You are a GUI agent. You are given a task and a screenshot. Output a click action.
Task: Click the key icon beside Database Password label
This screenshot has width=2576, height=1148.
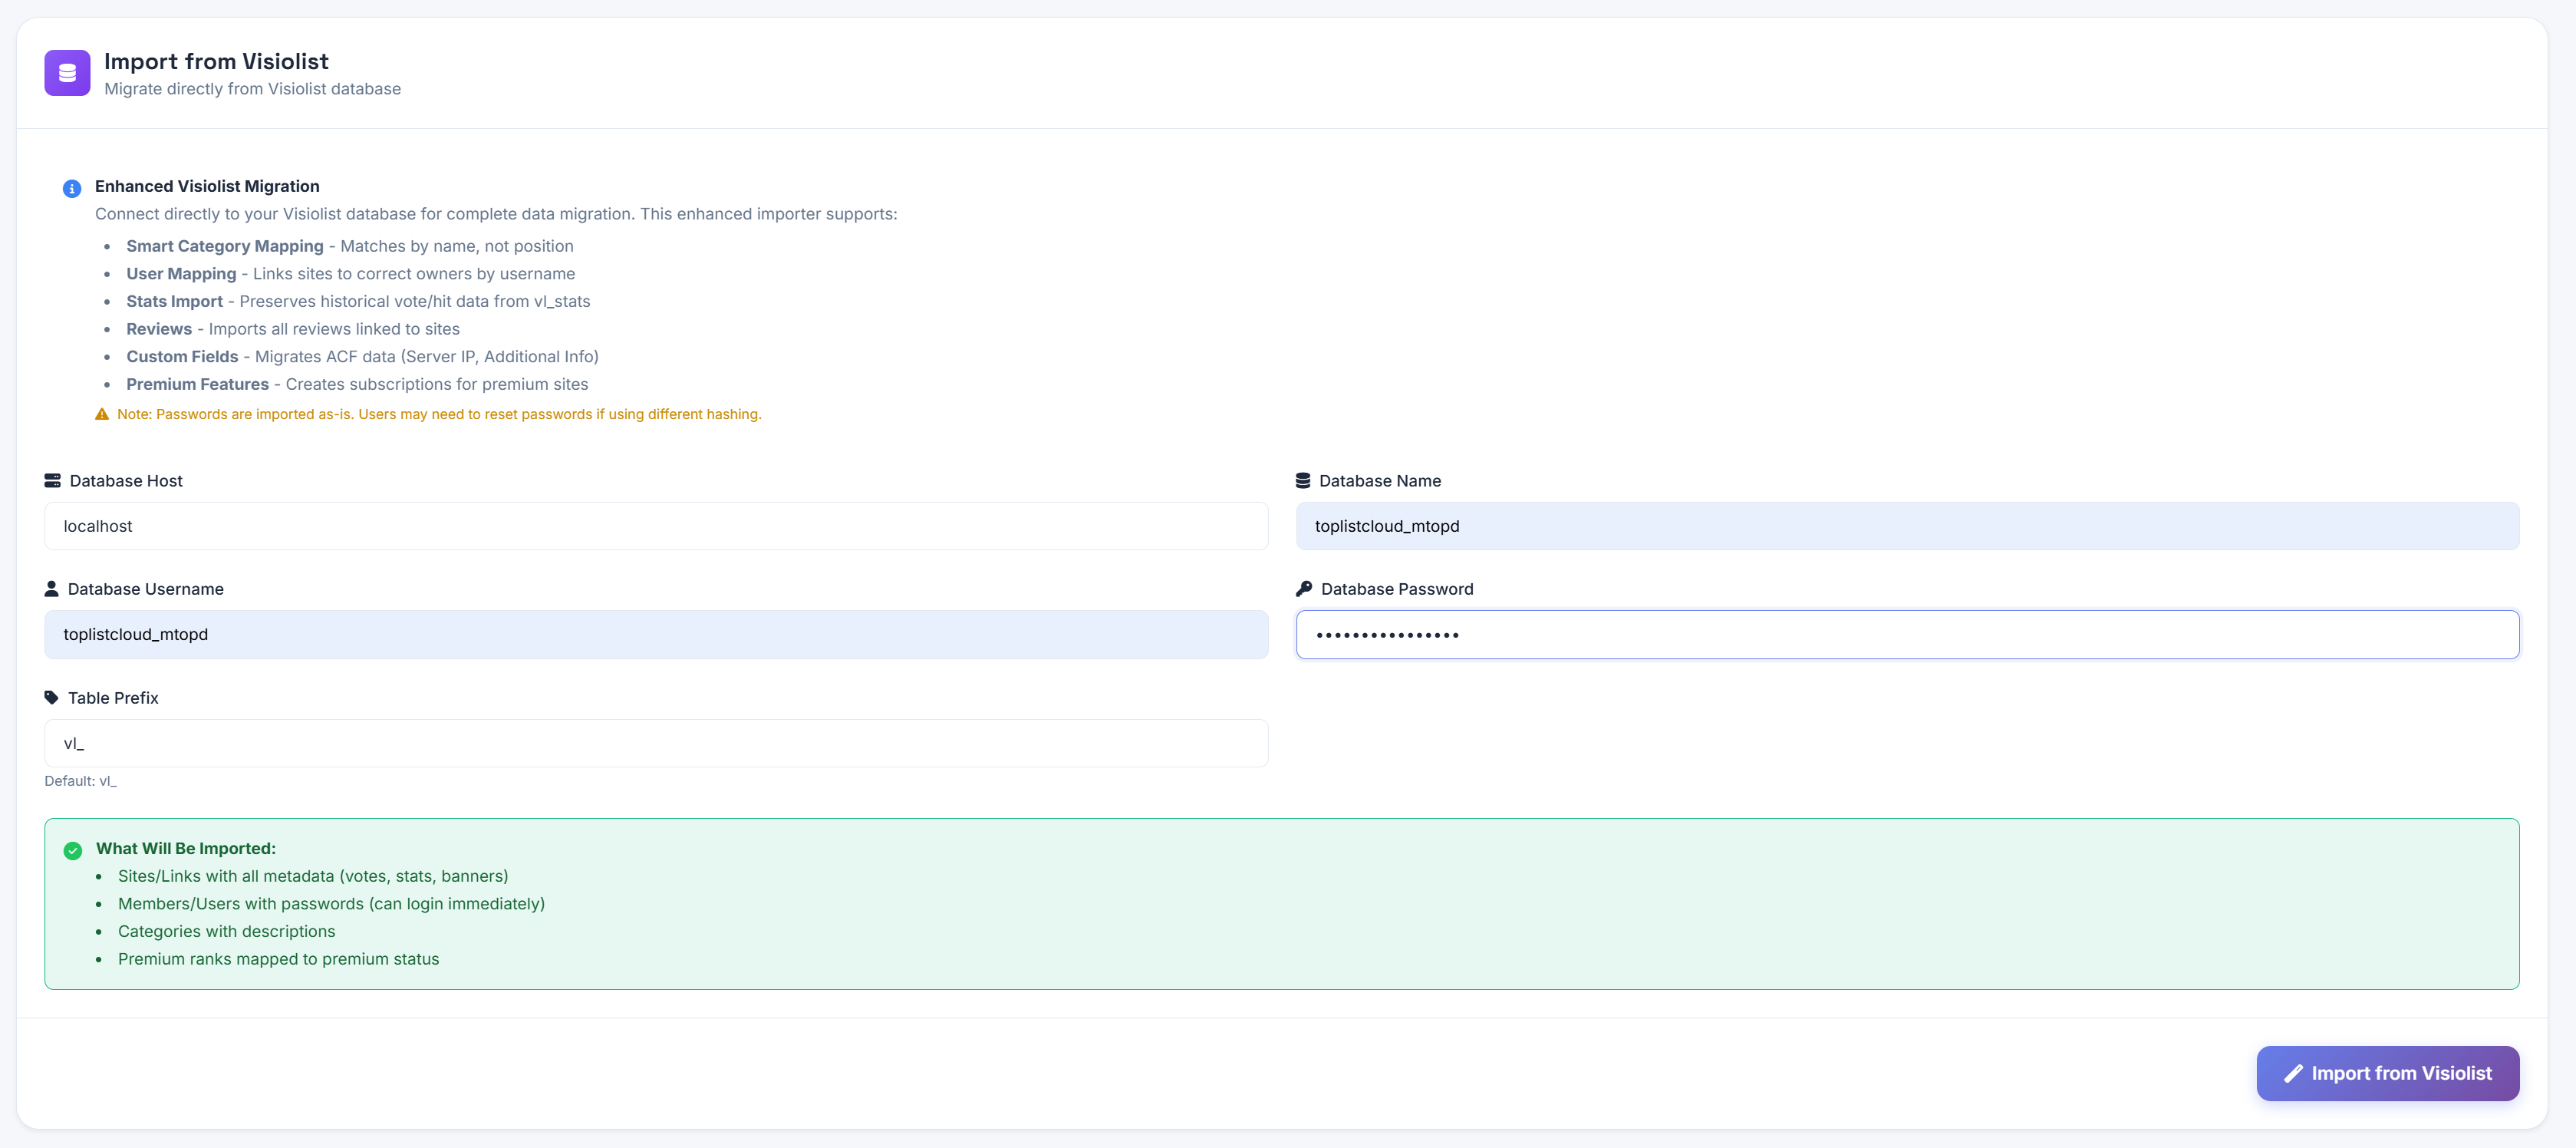point(1305,588)
